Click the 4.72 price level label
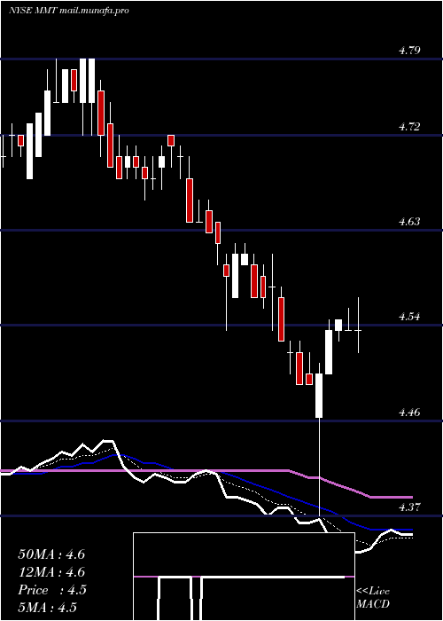The image size is (443, 621). point(409,127)
